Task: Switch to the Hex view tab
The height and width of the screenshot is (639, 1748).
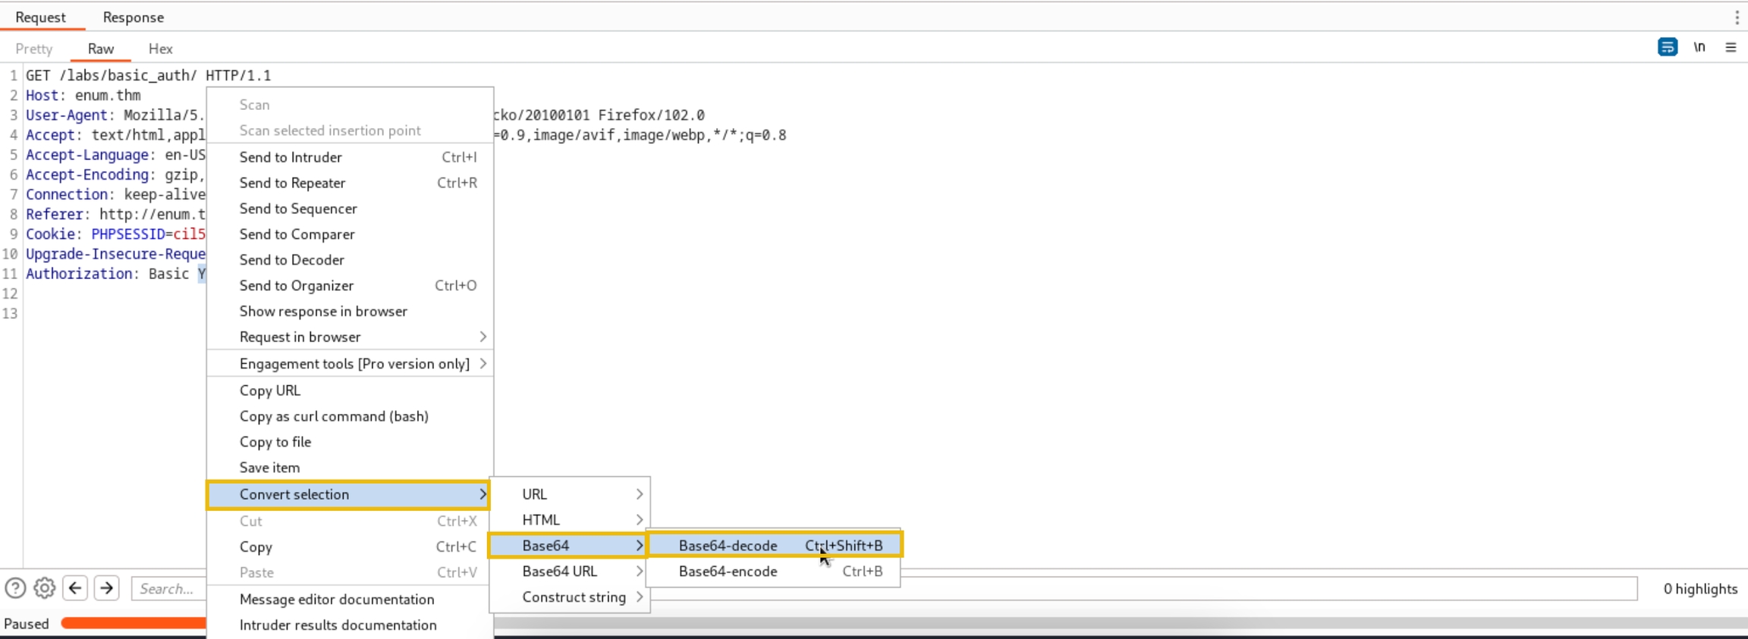Action: pos(160,49)
